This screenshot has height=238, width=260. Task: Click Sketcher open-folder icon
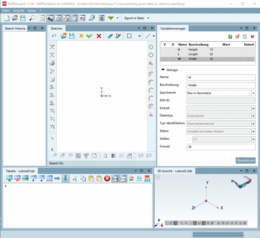[63, 36]
